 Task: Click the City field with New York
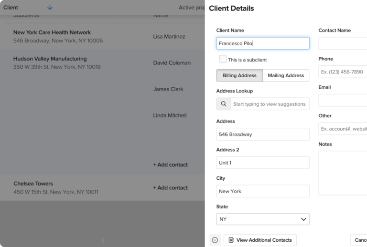(263, 191)
